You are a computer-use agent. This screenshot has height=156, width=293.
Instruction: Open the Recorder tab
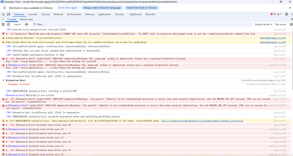pyautogui.click(x=150, y=14)
